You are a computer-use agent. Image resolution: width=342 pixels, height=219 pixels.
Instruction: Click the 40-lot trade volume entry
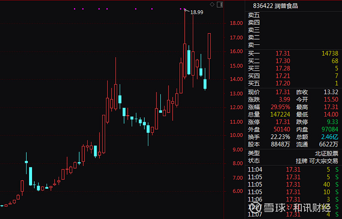[x=327, y=184]
